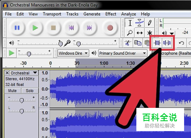This screenshot has height=138, width=191.
Task: Cut the selection with the scissors icon
Action: (128, 43)
